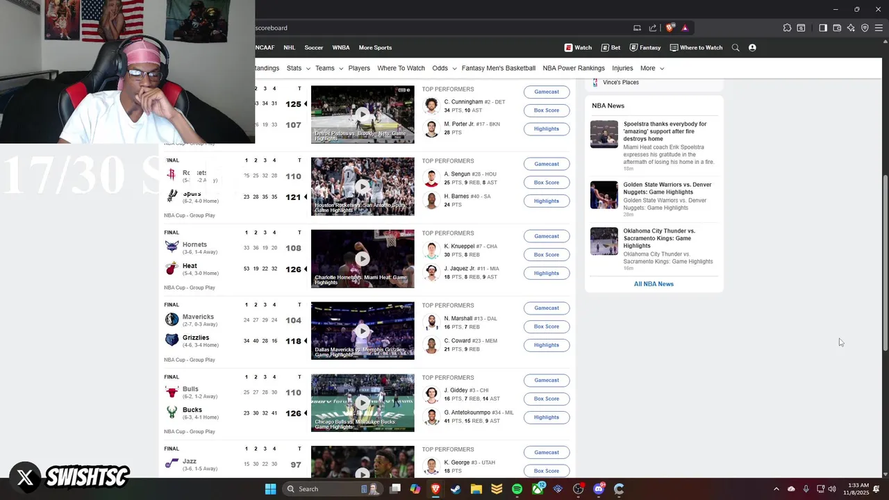Click the Mavericks team logo
Image resolution: width=889 pixels, height=500 pixels.
pos(172,319)
